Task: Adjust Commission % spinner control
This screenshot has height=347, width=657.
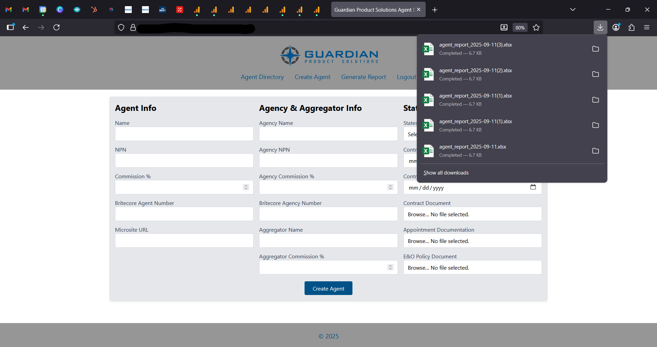Action: click(x=246, y=187)
